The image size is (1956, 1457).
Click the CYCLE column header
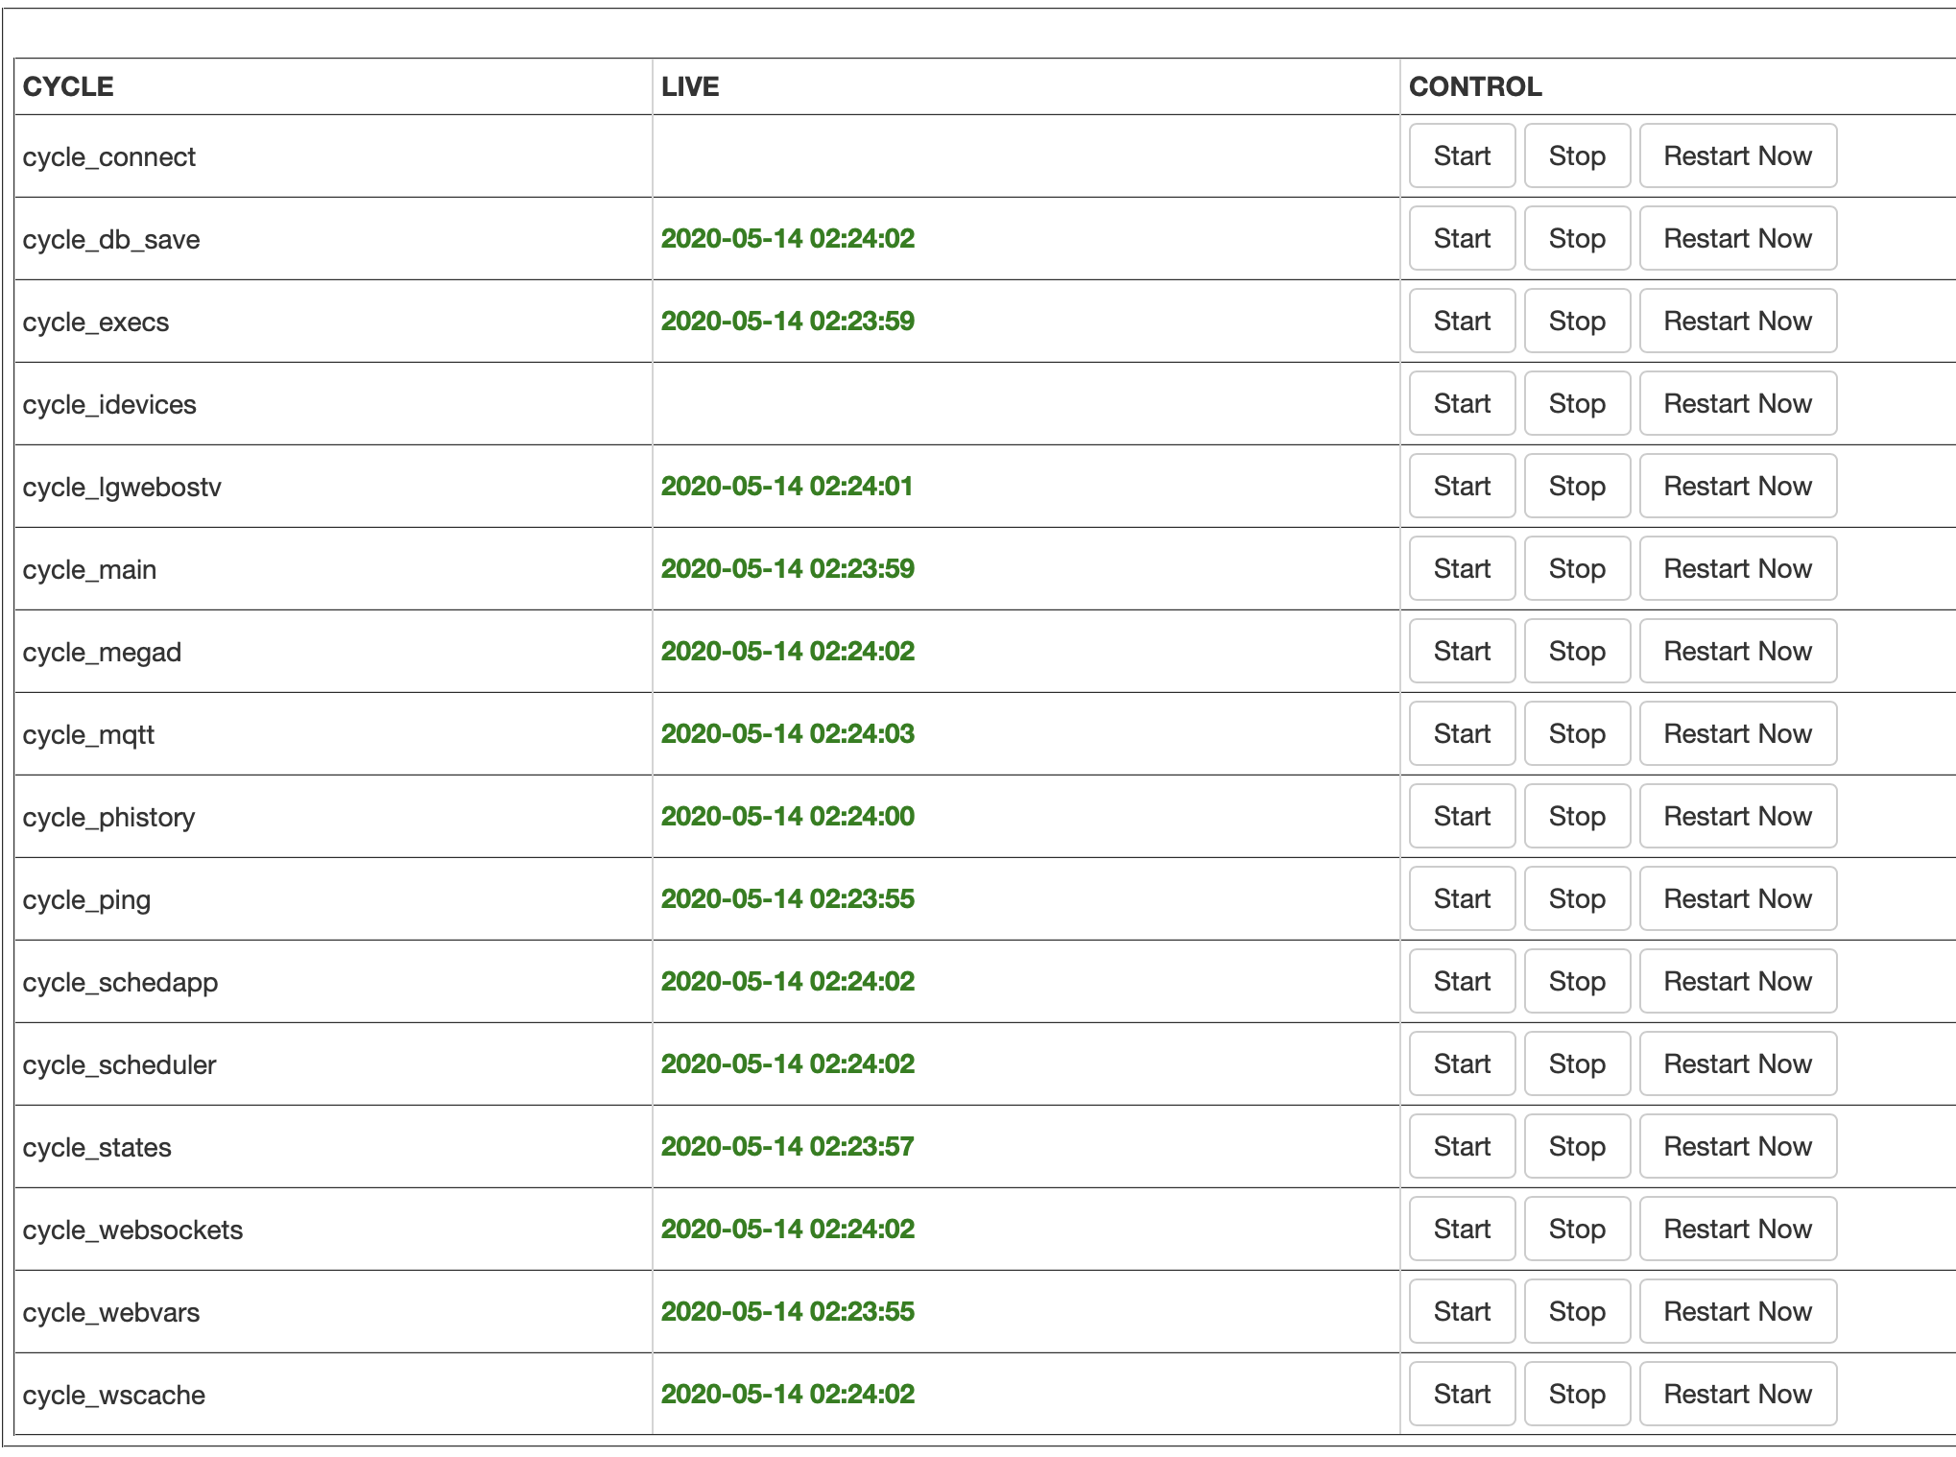[68, 86]
